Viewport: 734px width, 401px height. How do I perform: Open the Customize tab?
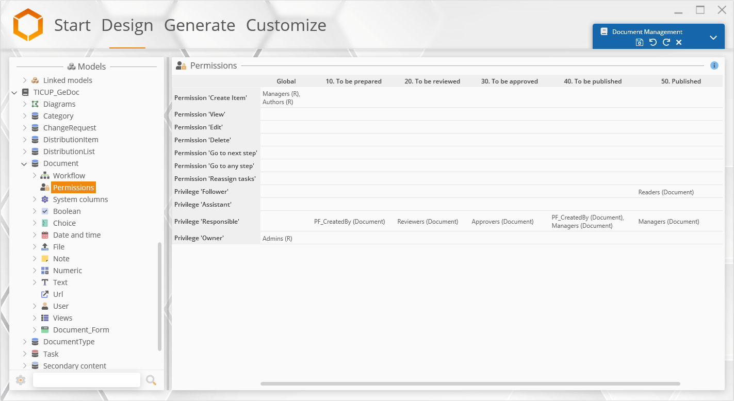(286, 25)
